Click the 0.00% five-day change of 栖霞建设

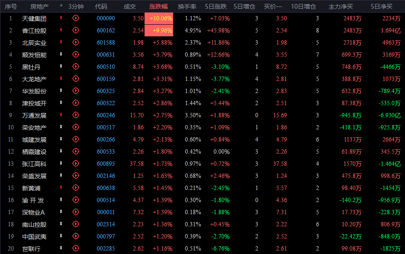pyautogui.click(x=221, y=151)
